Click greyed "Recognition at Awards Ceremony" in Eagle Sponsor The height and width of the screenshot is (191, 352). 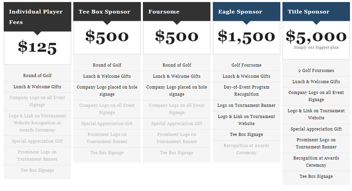(246, 149)
